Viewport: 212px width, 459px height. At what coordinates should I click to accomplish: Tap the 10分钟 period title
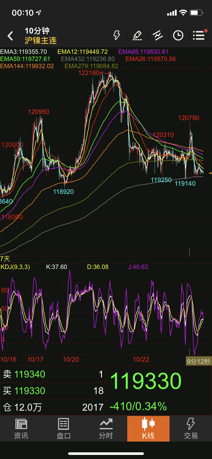click(37, 31)
